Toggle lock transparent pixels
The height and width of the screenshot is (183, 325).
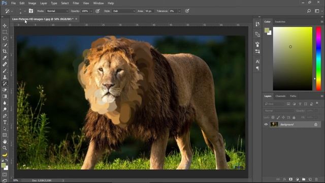pyautogui.click(x=273, y=117)
